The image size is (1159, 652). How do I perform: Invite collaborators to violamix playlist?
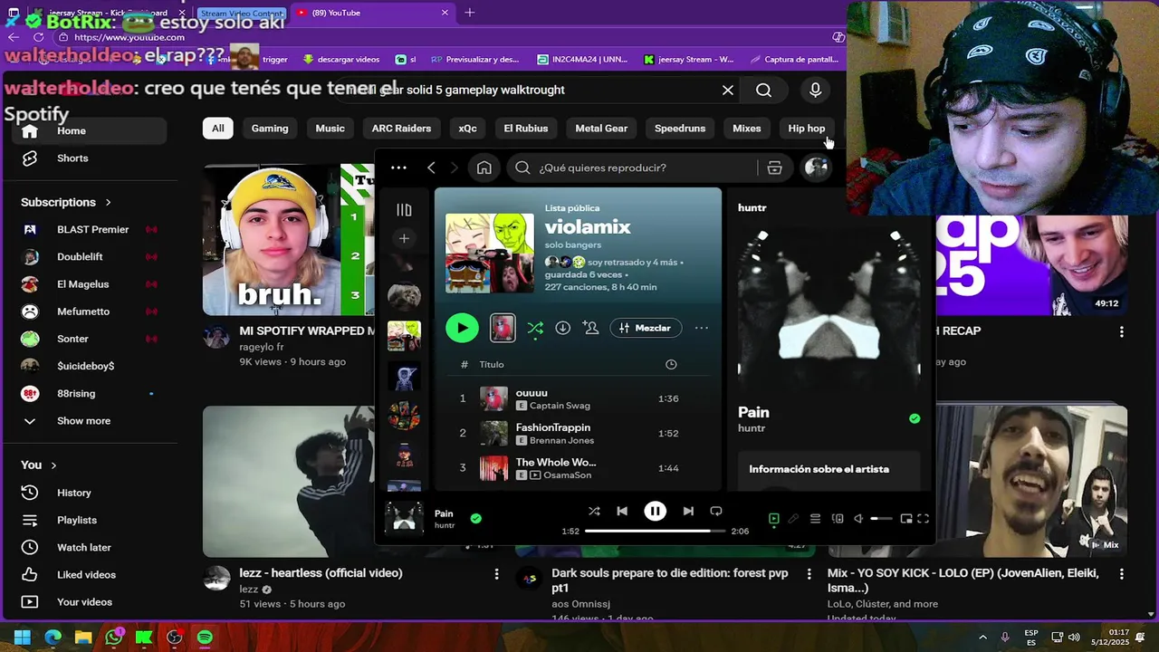coord(591,328)
